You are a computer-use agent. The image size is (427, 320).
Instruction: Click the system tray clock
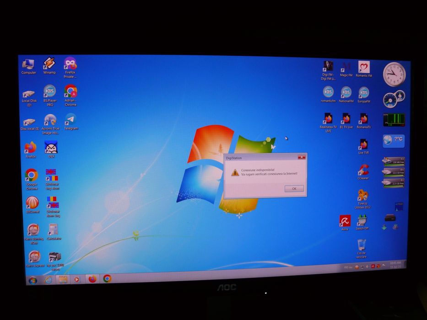click(x=395, y=265)
